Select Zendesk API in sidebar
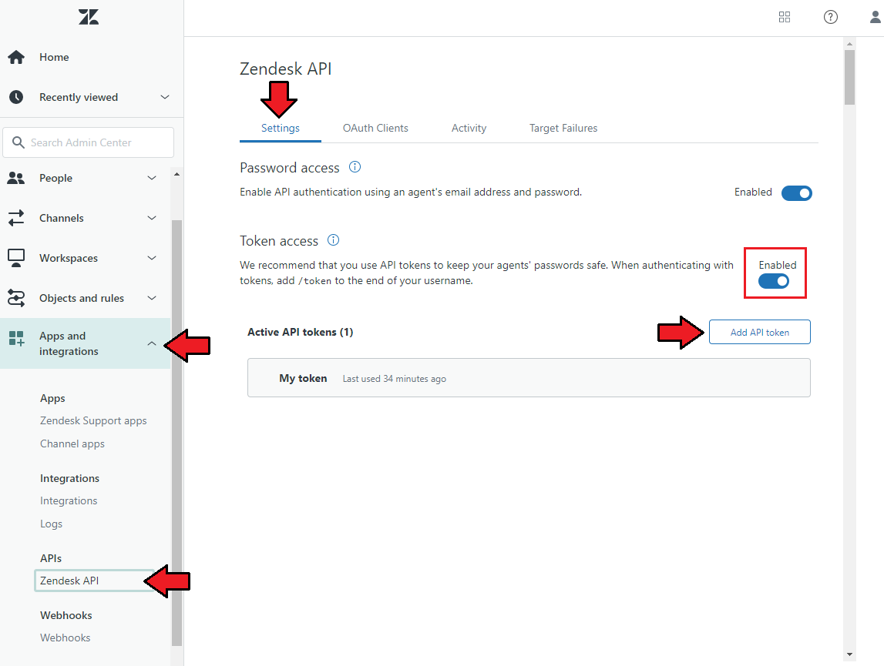 (93, 581)
